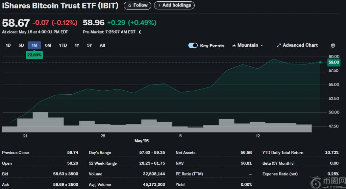Open the Advanced Chart link
This screenshot has width=346, height=189.
coord(300,45)
